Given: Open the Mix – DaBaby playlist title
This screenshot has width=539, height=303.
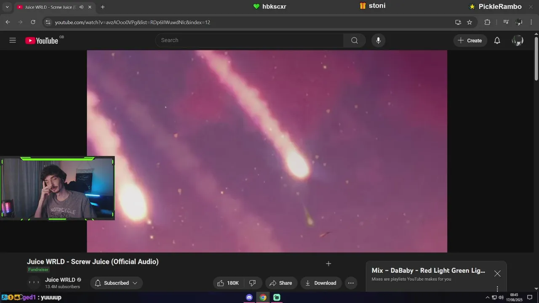Looking at the screenshot, I should pos(428,271).
